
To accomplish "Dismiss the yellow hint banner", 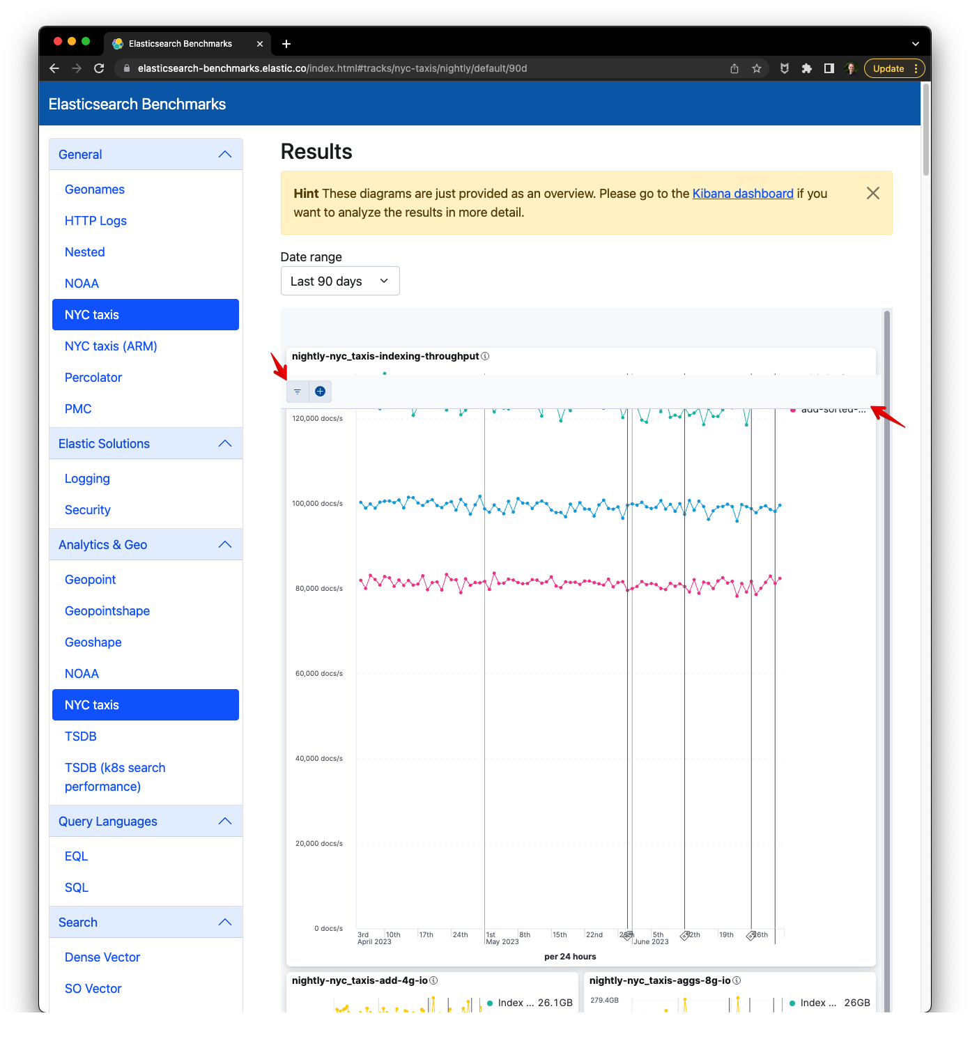I will click(872, 193).
